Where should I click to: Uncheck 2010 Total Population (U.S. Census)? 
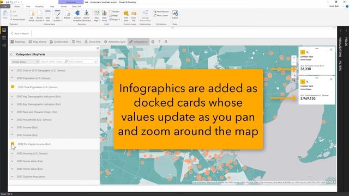click(13, 87)
